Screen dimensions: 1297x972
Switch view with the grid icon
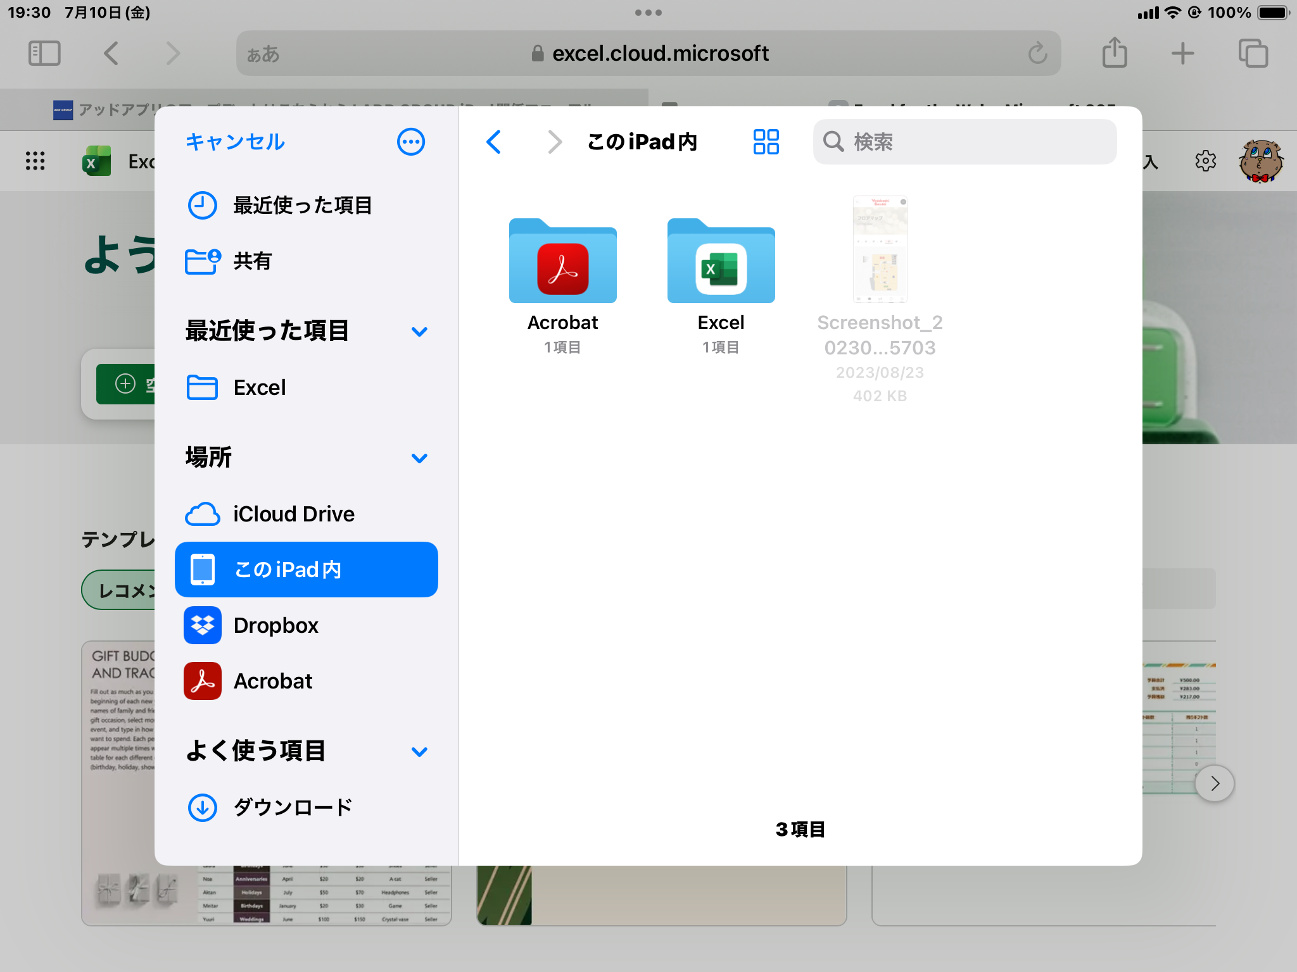(x=766, y=142)
